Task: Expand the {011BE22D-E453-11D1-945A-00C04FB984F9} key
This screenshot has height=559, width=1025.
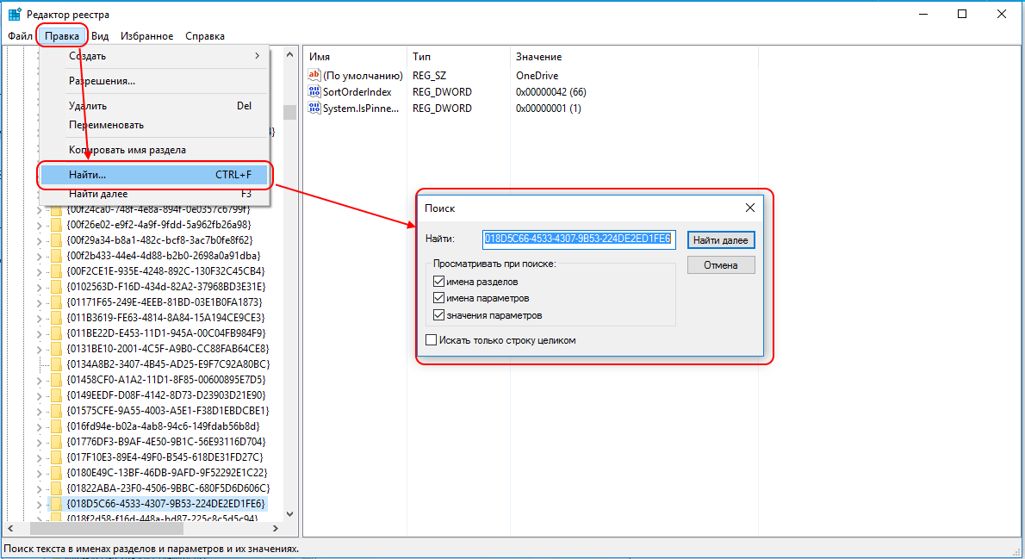Action: 40,334
